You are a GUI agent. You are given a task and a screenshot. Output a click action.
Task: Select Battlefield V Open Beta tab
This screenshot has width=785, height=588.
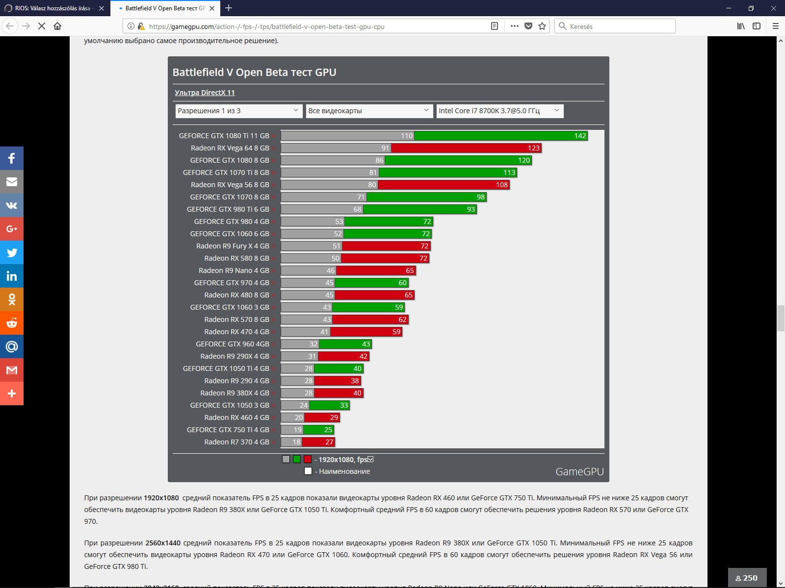pos(165,8)
